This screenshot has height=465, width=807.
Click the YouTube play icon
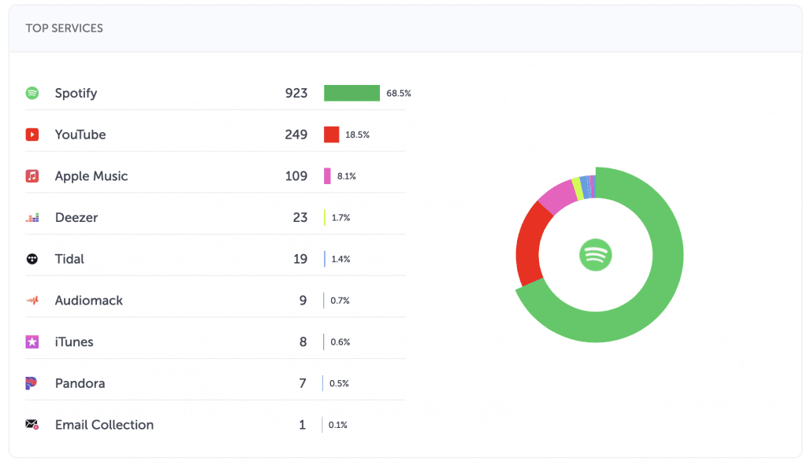pos(32,135)
